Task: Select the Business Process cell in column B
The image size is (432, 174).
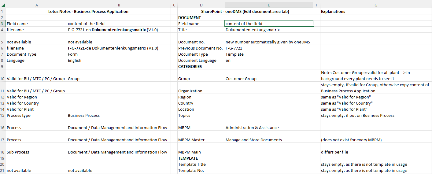Action: tap(83, 115)
